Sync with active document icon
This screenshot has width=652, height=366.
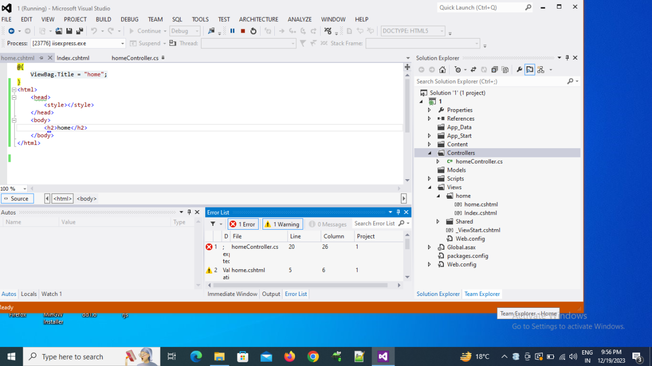(473, 70)
